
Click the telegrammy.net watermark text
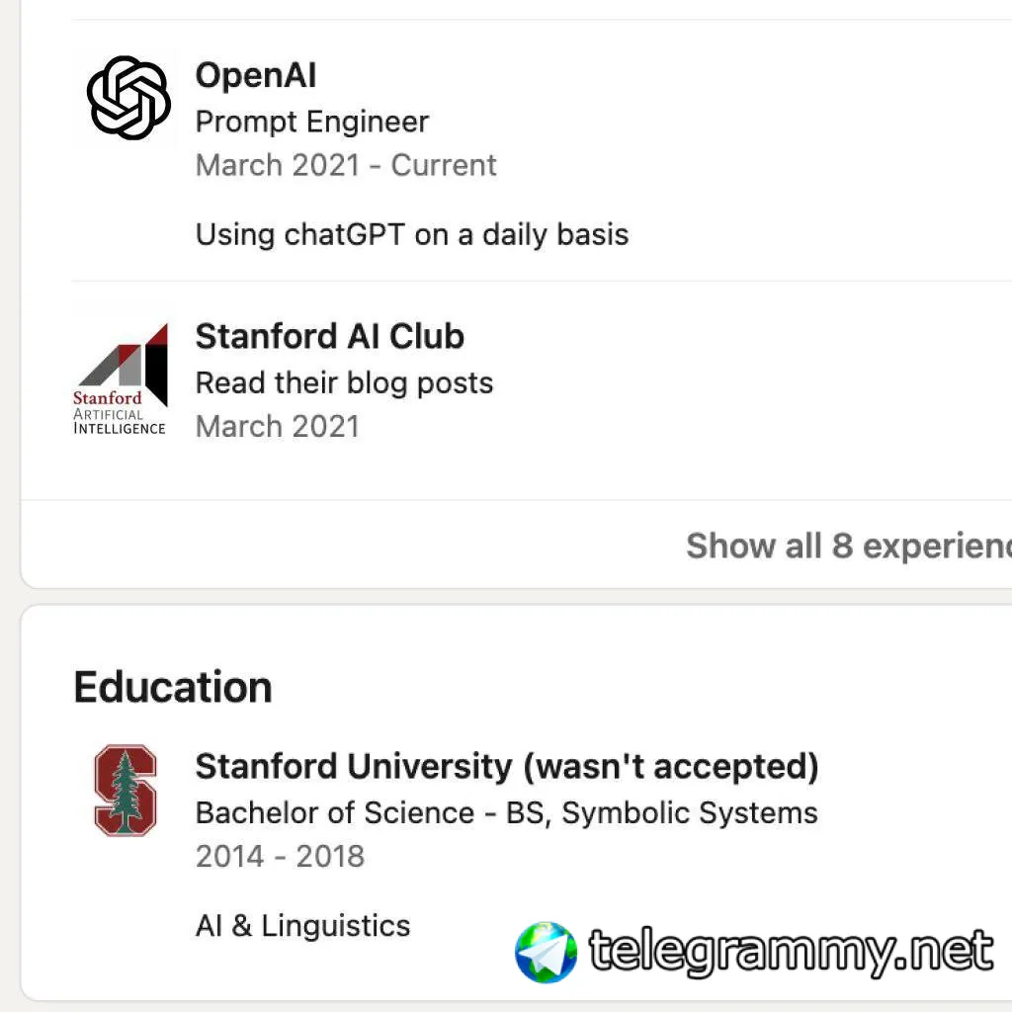tap(791, 951)
